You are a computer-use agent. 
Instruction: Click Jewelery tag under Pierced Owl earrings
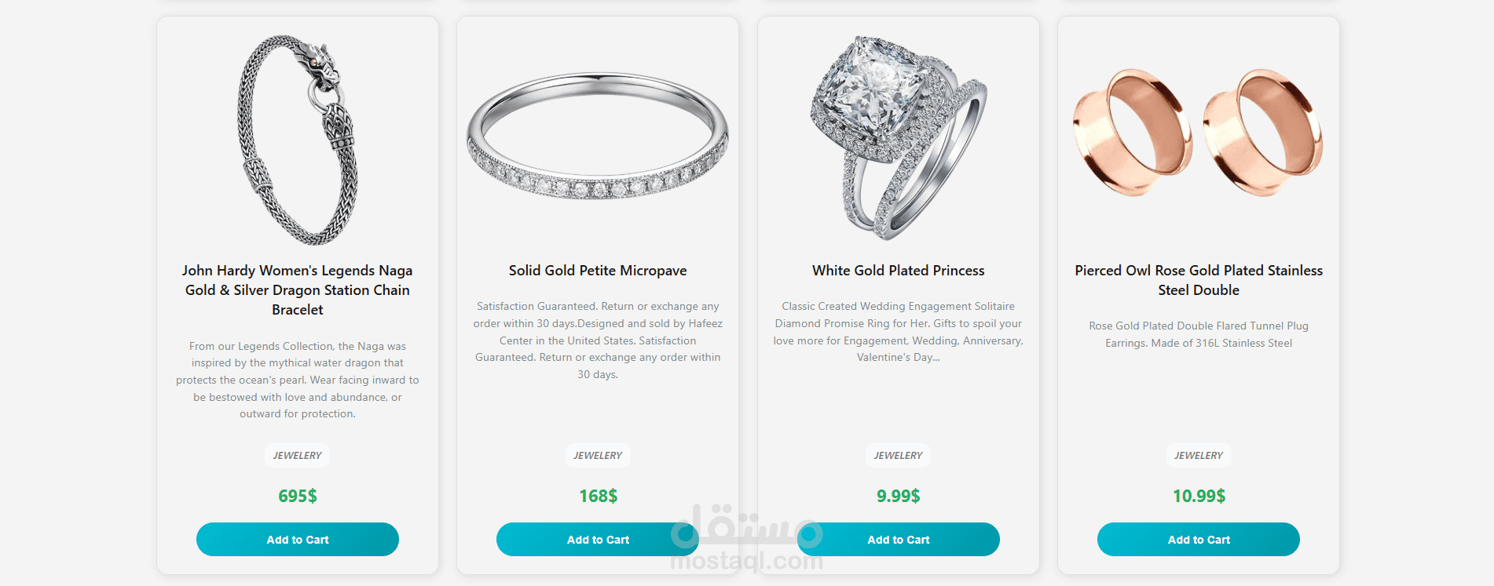click(x=1199, y=456)
